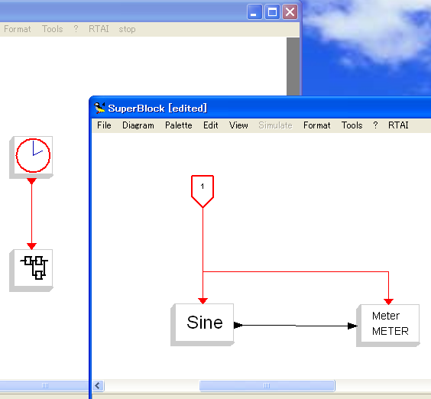Click the SuperBlock horizontal scrollbar thumb
The image size is (431, 399).
[x=267, y=385]
